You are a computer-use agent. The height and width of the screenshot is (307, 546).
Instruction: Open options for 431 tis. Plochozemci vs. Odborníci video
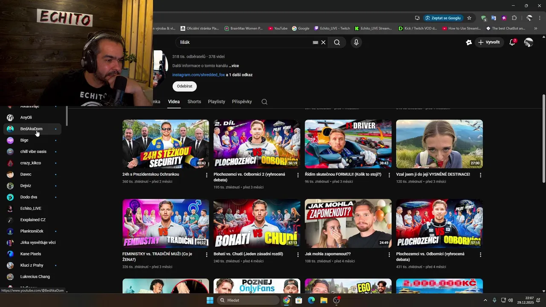pyautogui.click(x=480, y=255)
